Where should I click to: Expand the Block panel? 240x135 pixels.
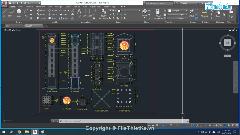coord(147,22)
